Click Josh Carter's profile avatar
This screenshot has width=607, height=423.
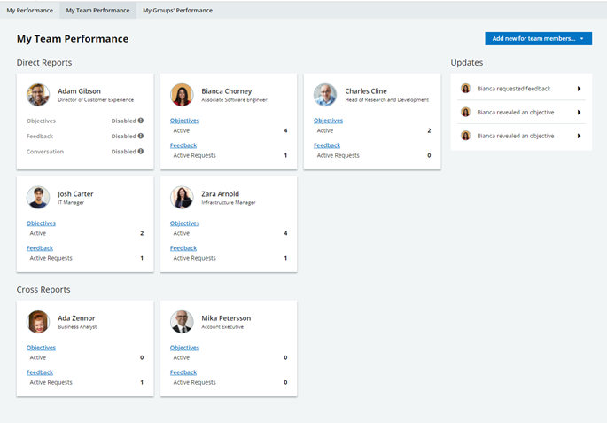click(38, 198)
